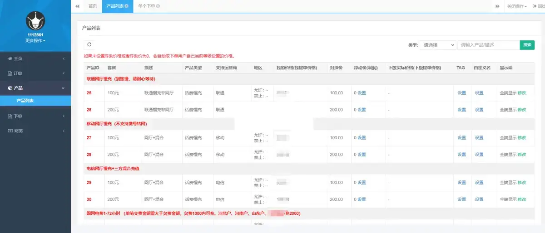Expand the 财务 sidebar menu

coord(18,131)
